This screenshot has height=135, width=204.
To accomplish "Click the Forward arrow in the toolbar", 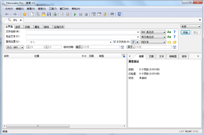I will point(15,14).
